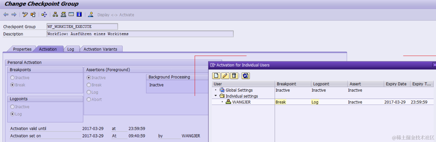Click the 'by' user WANGJER text

click(x=191, y=136)
